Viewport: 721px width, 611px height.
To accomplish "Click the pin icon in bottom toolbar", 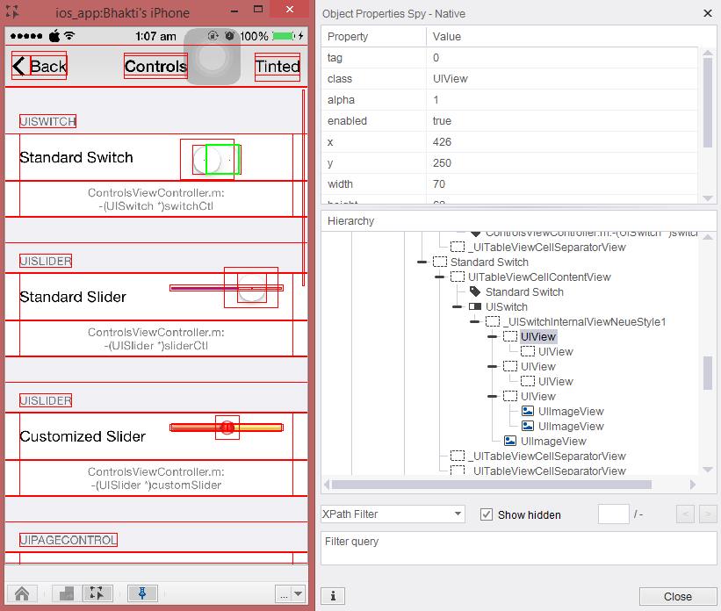I will coord(142,593).
